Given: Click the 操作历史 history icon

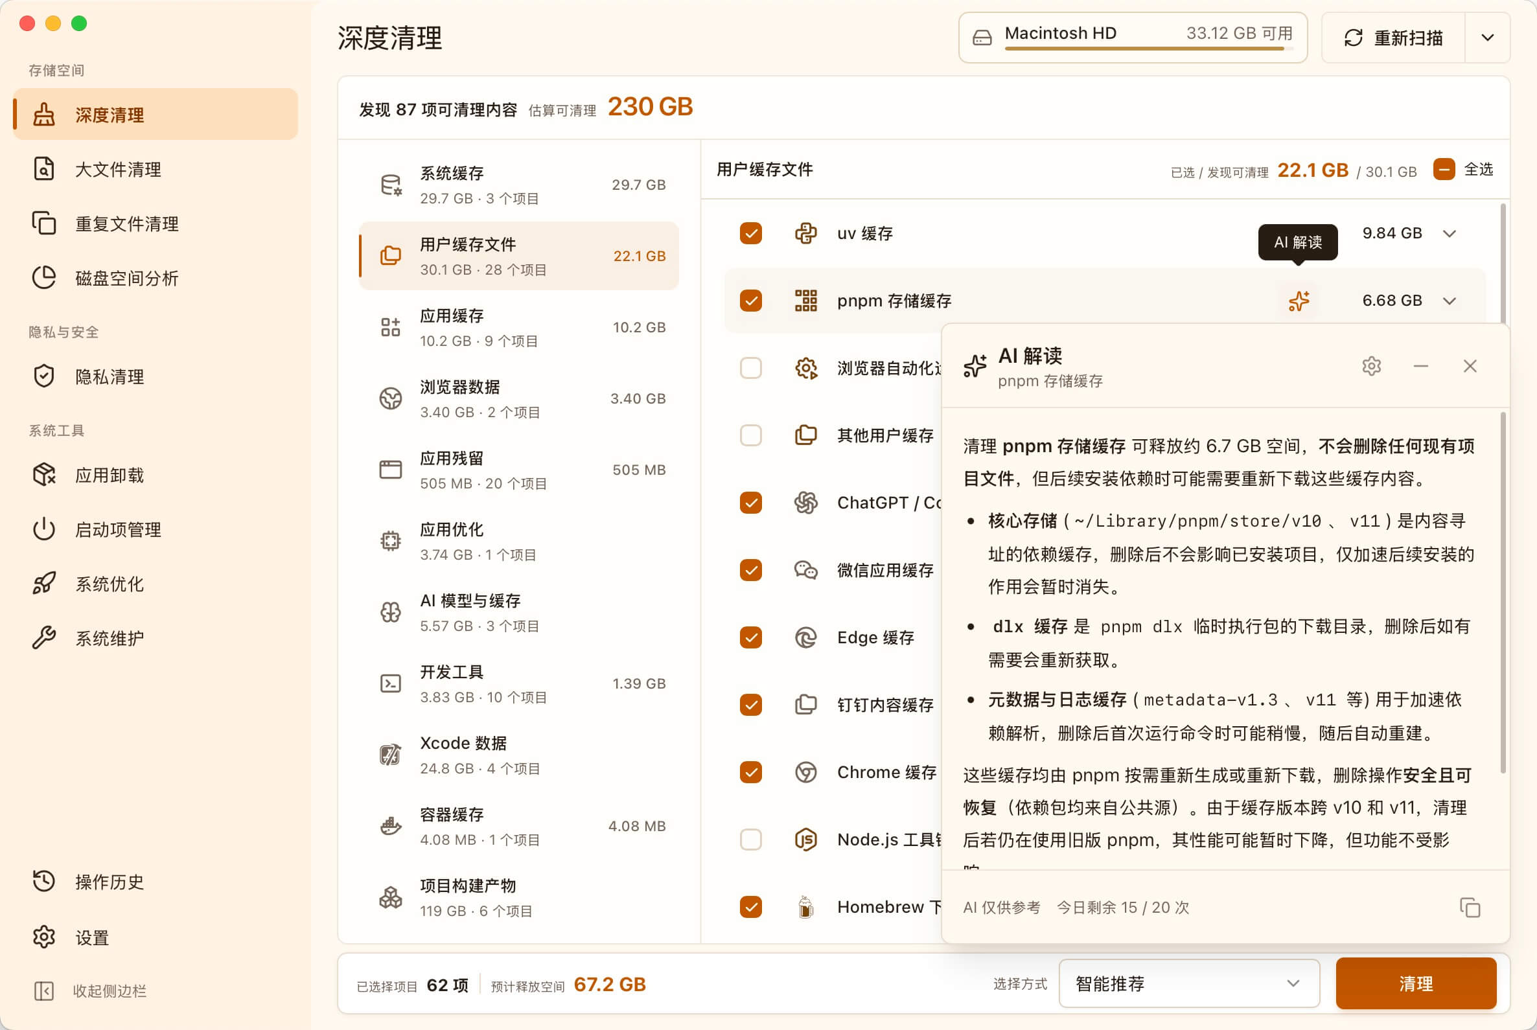Looking at the screenshot, I should tap(44, 882).
